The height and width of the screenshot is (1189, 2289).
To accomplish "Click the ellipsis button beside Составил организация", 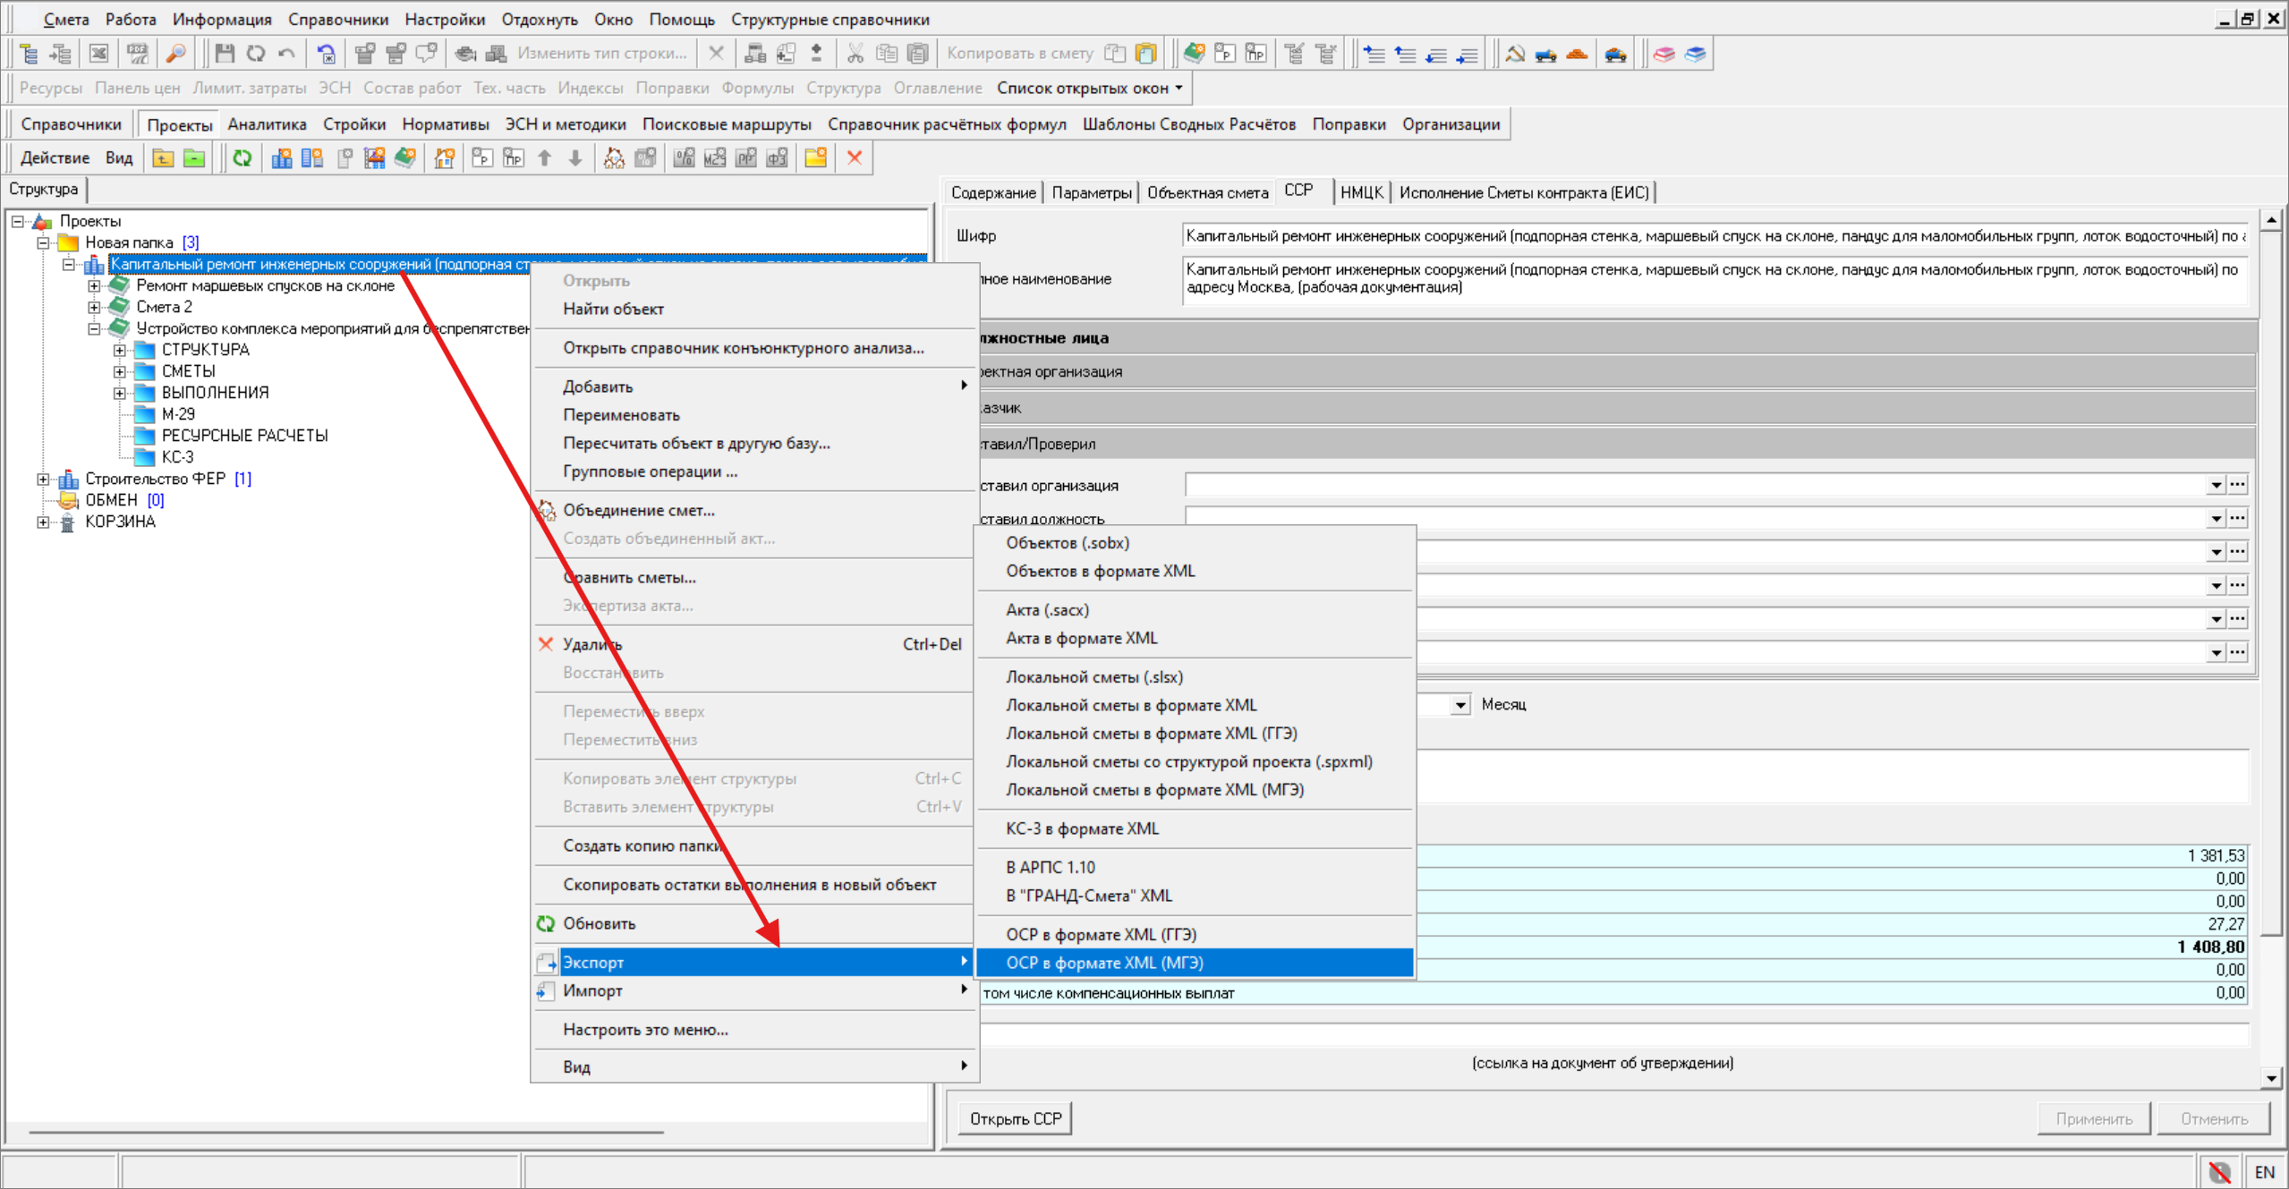I will point(2237,485).
